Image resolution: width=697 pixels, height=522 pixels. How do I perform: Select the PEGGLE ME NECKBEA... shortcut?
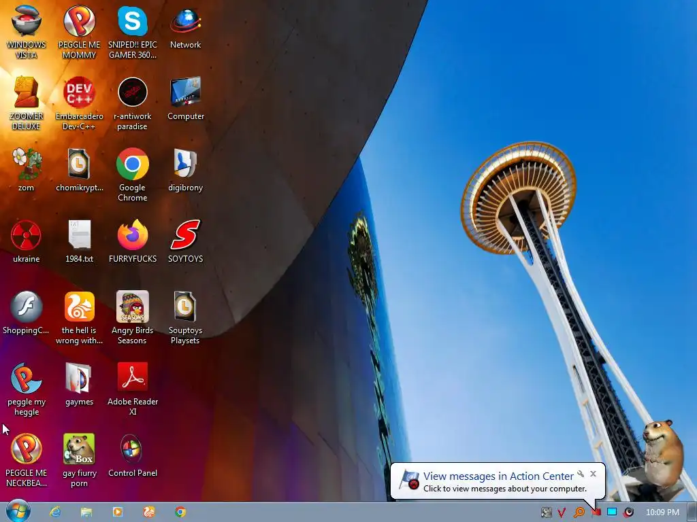click(27, 461)
